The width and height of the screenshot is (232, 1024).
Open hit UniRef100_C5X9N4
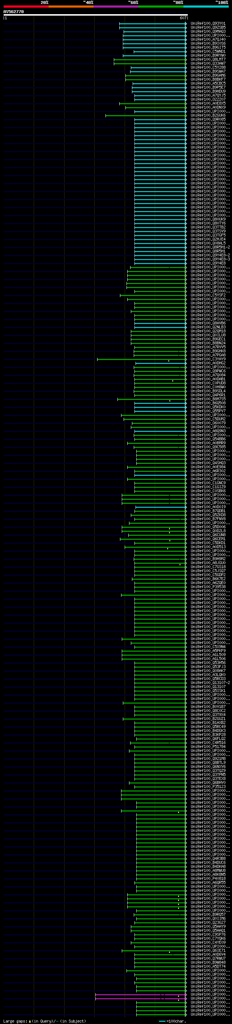(x=208, y=647)
